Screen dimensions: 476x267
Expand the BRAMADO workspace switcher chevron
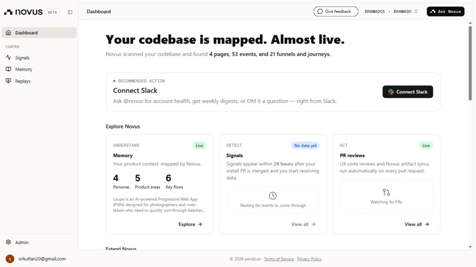[416, 12]
